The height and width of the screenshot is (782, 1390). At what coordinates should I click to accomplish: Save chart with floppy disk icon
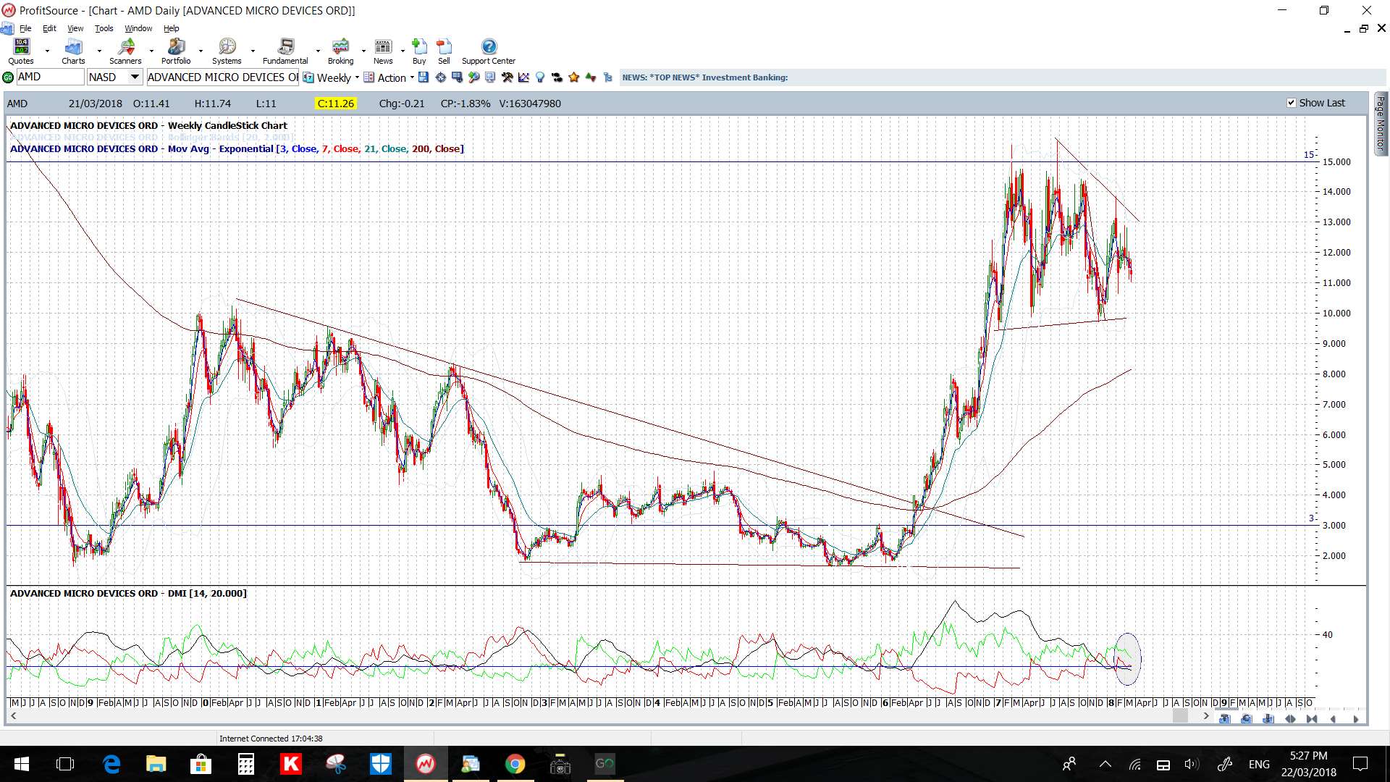[424, 77]
